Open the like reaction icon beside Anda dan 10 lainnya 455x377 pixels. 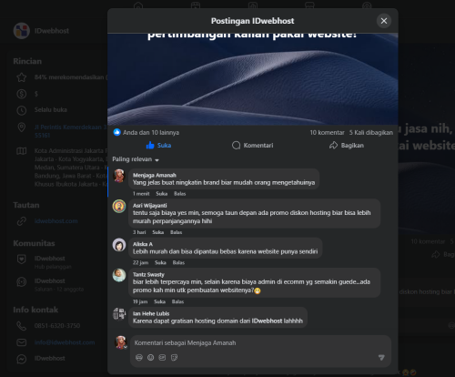coord(116,132)
